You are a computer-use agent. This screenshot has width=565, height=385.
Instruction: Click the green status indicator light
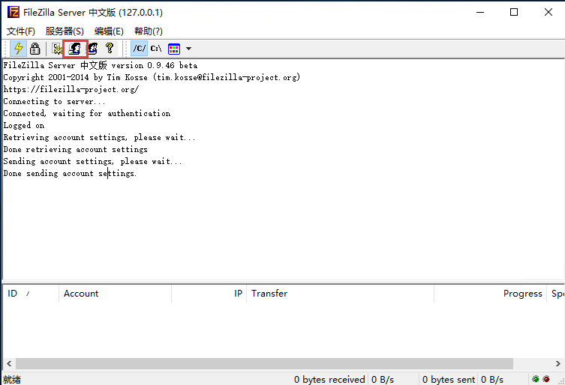tap(536, 379)
